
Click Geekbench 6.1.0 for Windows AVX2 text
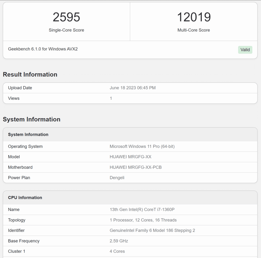pyautogui.click(x=43, y=49)
